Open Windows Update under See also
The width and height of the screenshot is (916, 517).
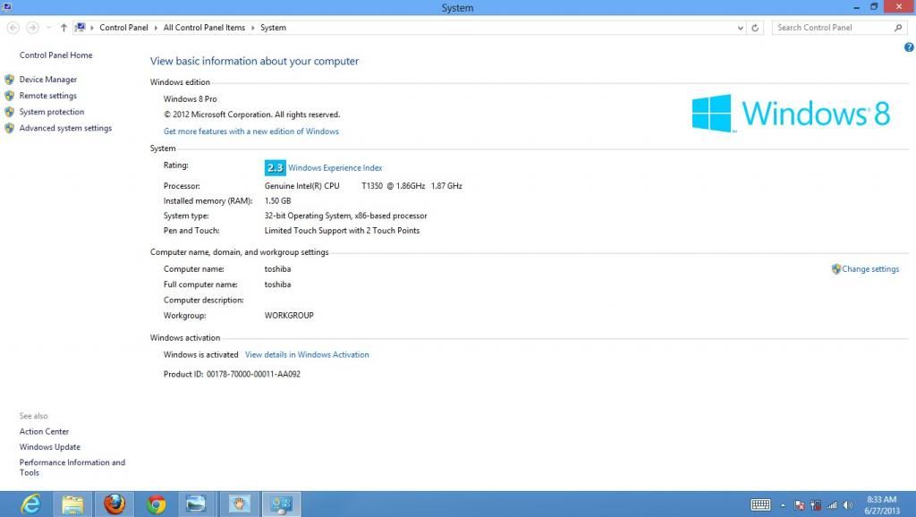pos(50,447)
